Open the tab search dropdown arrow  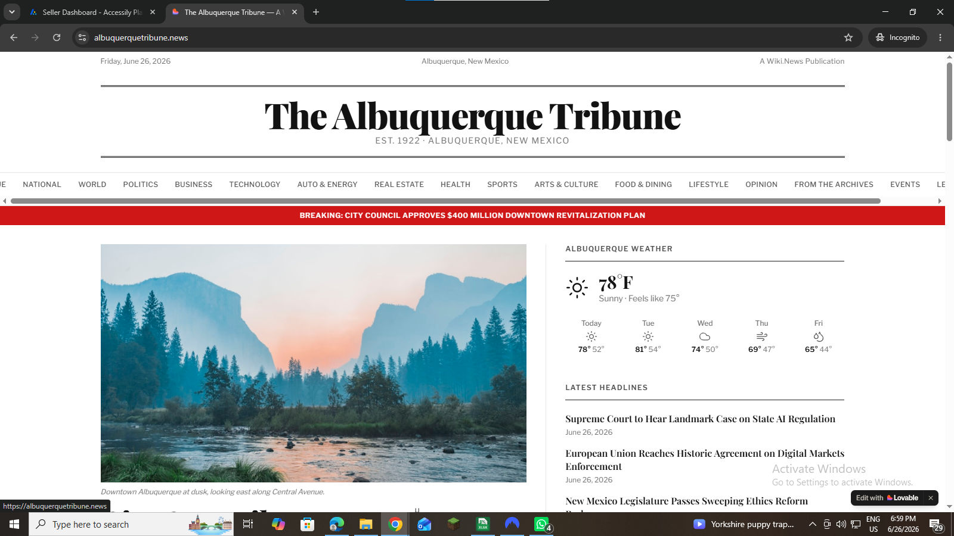click(11, 12)
